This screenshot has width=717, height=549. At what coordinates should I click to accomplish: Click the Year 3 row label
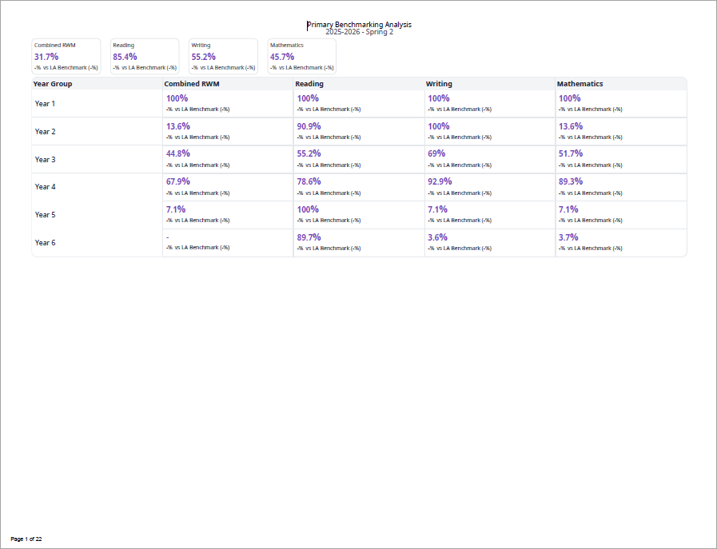point(46,160)
